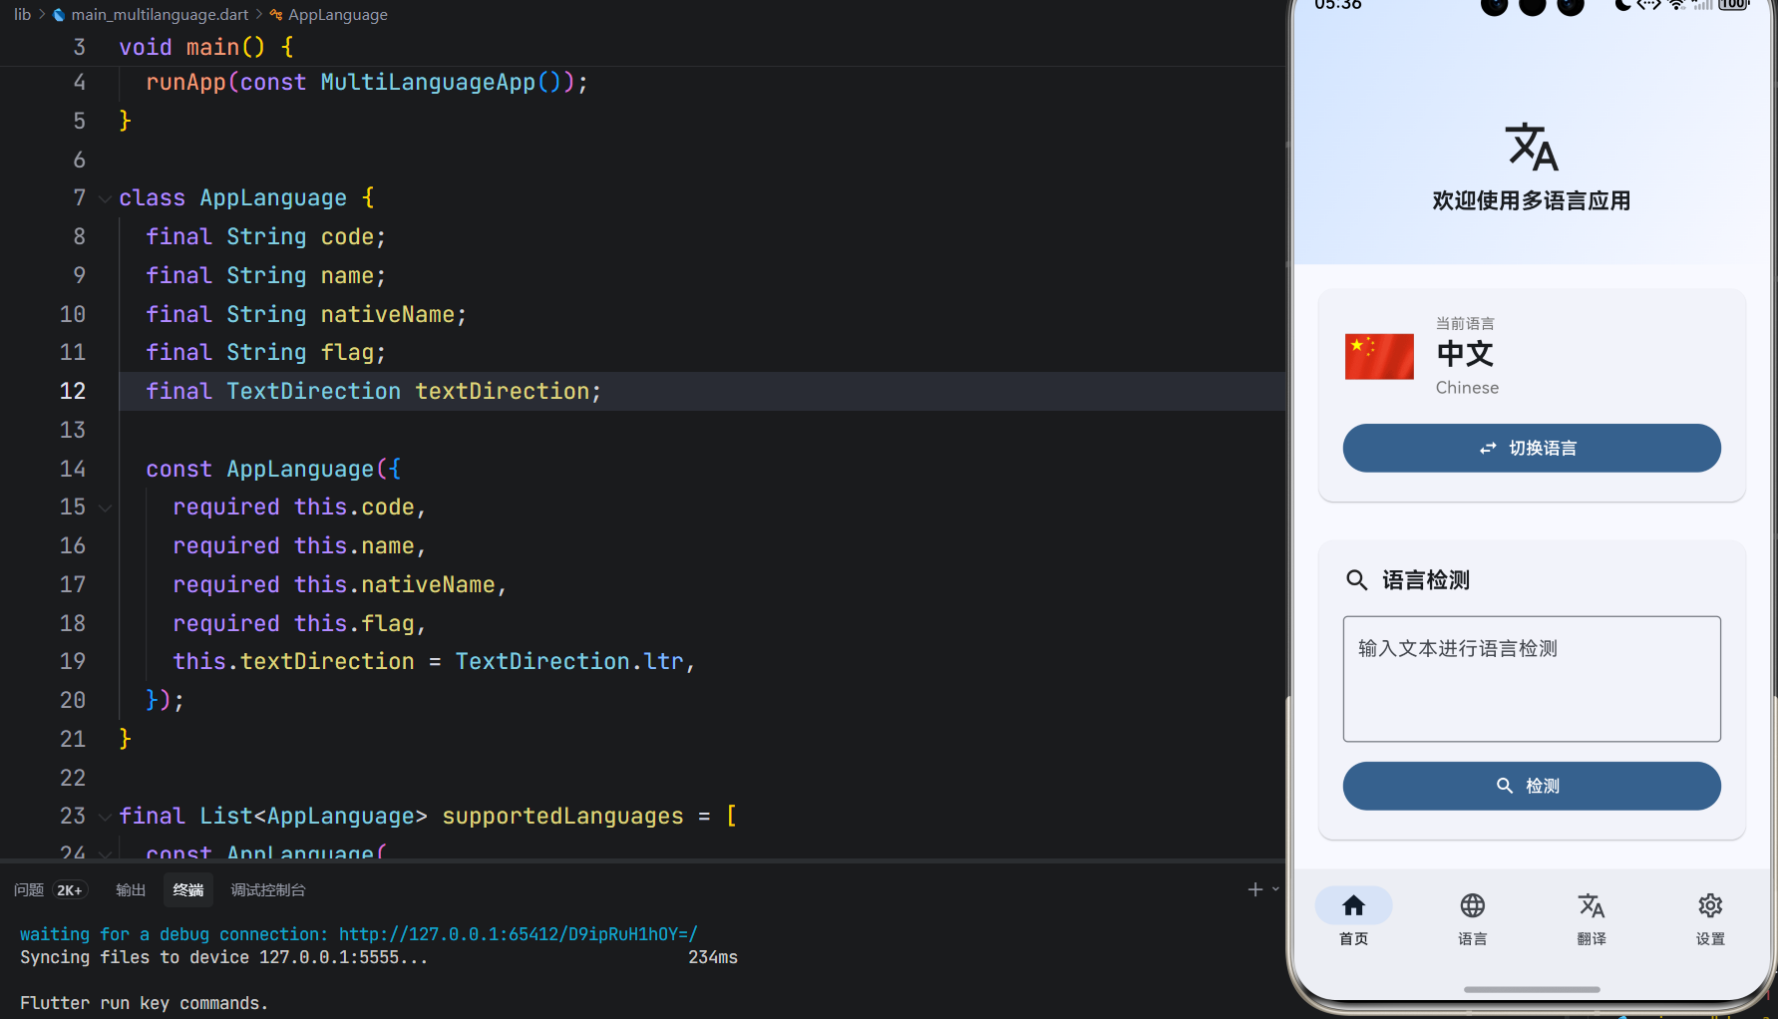Focus the language detection text input field

tap(1532, 679)
